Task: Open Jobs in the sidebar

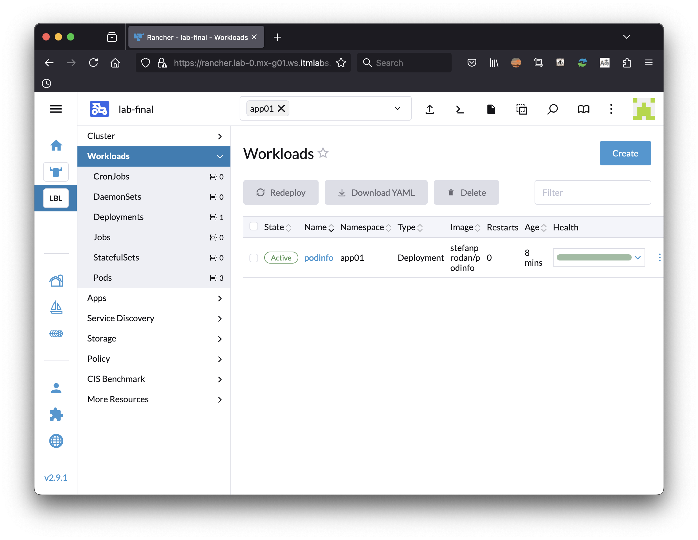Action: click(154, 237)
